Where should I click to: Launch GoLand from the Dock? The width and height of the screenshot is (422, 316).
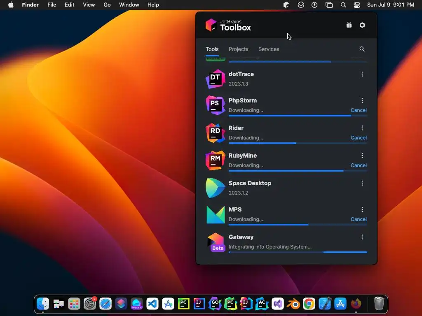pyautogui.click(x=215, y=304)
